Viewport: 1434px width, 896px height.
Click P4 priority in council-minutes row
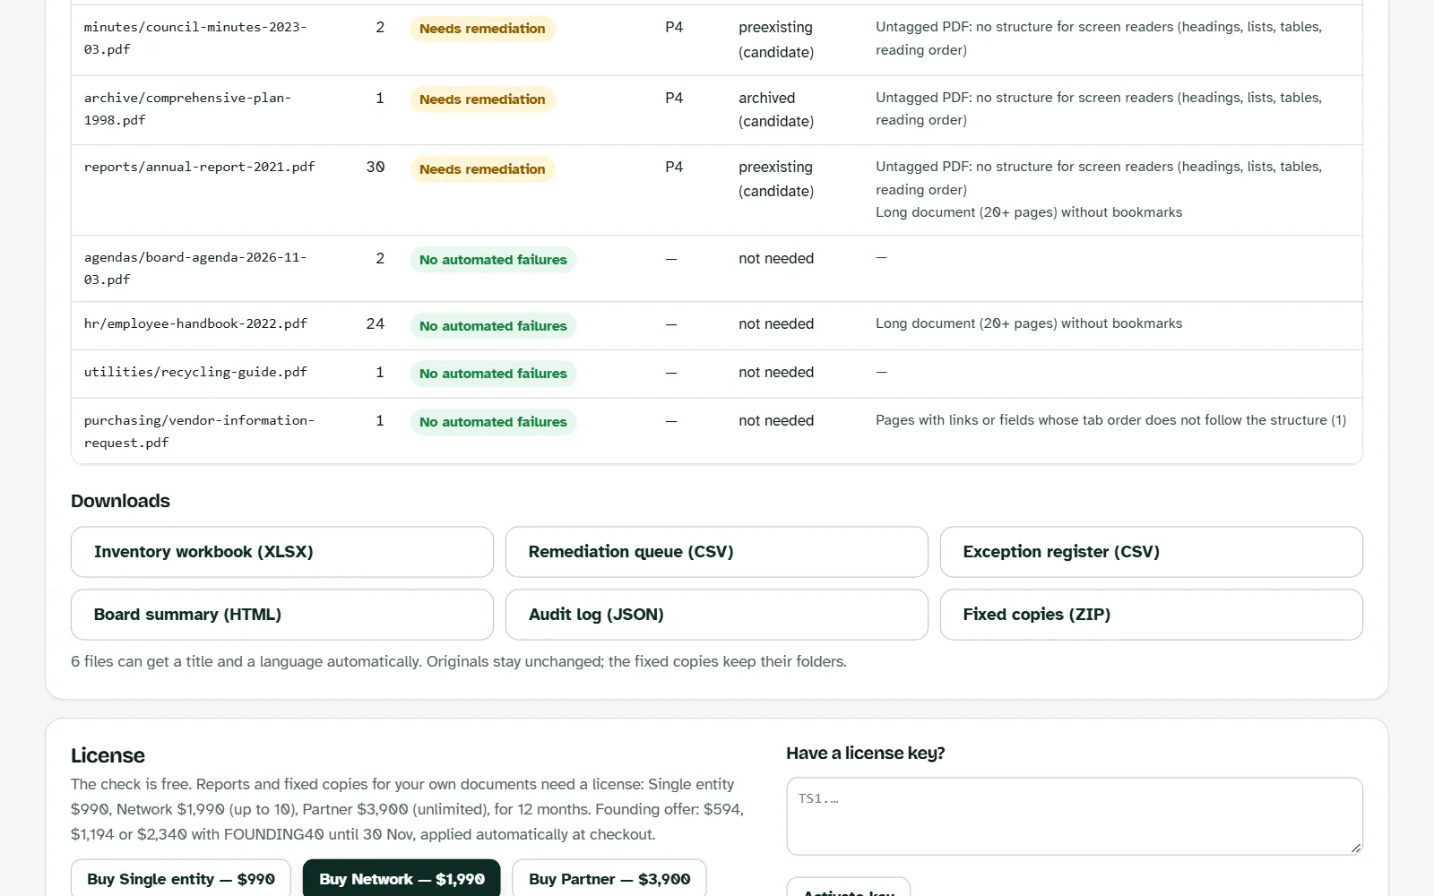click(674, 27)
